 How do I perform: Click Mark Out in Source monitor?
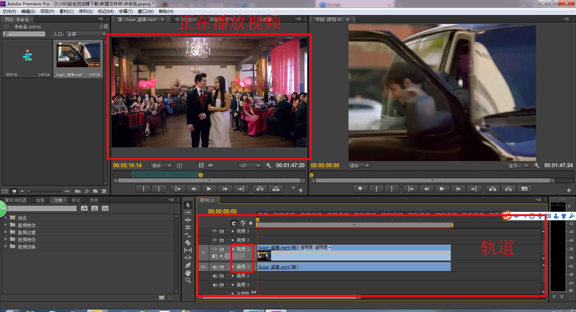point(159,189)
